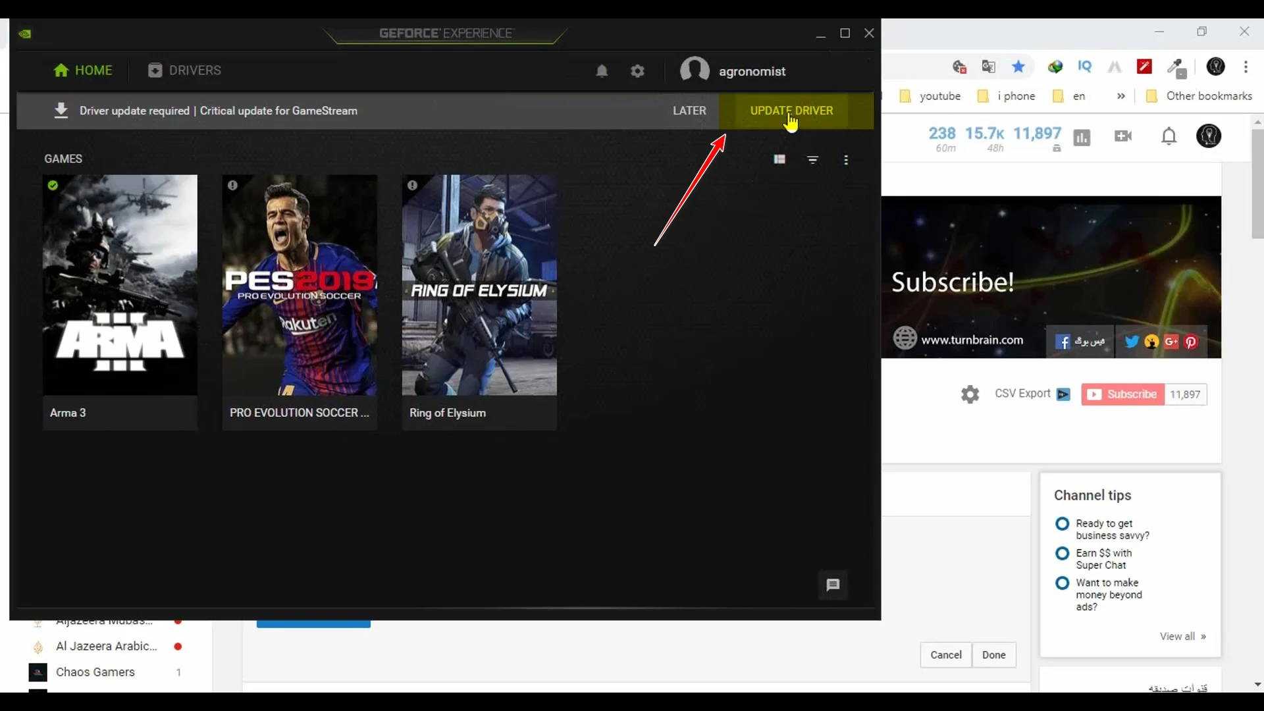The height and width of the screenshot is (711, 1264).
Task: Open the send feedback chat icon
Action: (833, 585)
